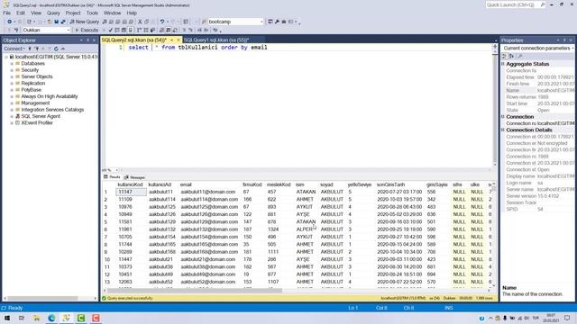Click the red Camtasia recorder taskbar icon
The image size is (577, 324).
(96, 318)
